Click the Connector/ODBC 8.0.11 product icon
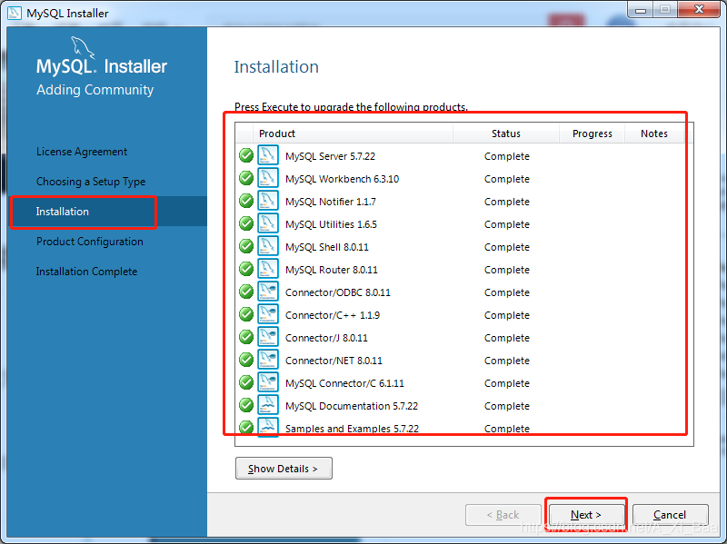The width and height of the screenshot is (727, 544). pos(268,292)
